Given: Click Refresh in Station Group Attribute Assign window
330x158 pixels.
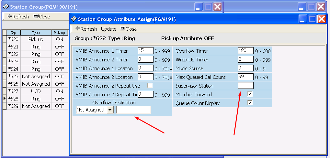Looking at the screenshot, I should click(86, 29).
